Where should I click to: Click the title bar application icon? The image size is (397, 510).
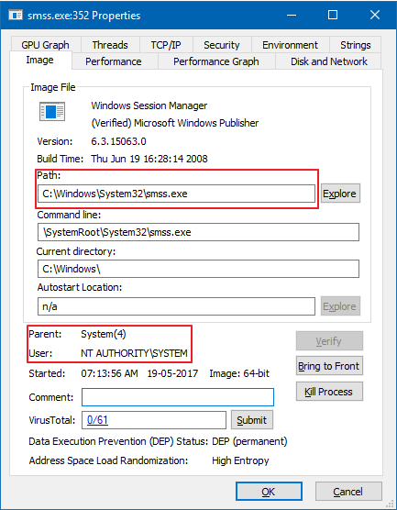click(15, 16)
